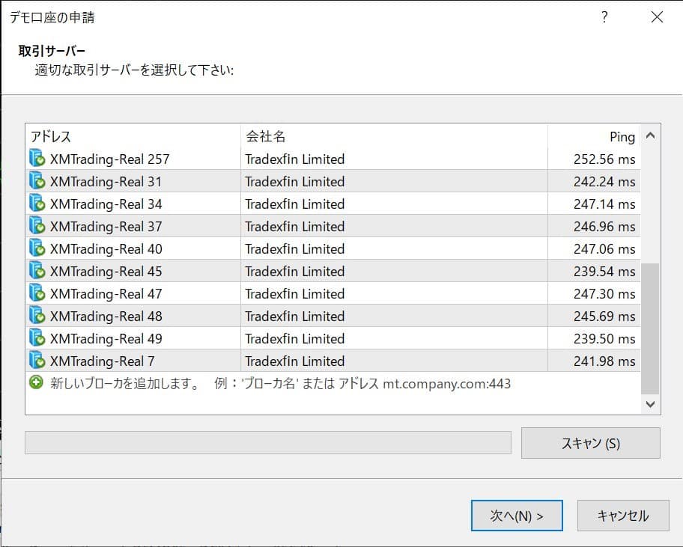Screen dimensions: 683x547
Task: Sort by Ping column header
Action: tap(594, 136)
